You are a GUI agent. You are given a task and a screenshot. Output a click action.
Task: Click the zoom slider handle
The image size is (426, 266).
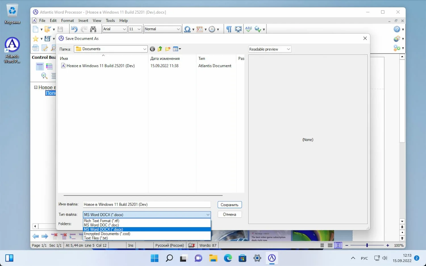pos(367,245)
